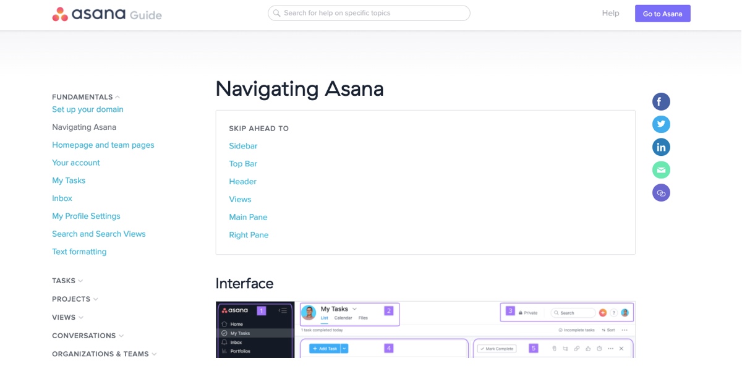Click the Asana Guide logo
This screenshot has width=742, height=371.
[106, 13]
